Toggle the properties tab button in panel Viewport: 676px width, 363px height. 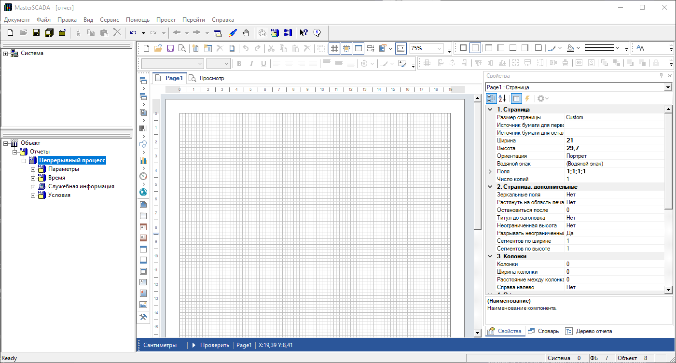[516, 98]
